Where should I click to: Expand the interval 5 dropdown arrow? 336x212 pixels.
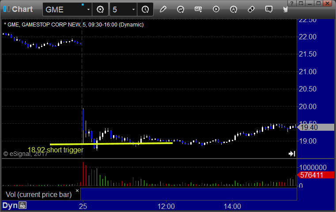tap(133, 9)
